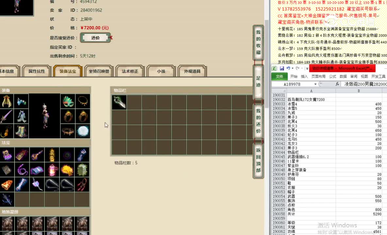Click the Excel Redo icon
The image size is (387, 235).
coord(298,68)
